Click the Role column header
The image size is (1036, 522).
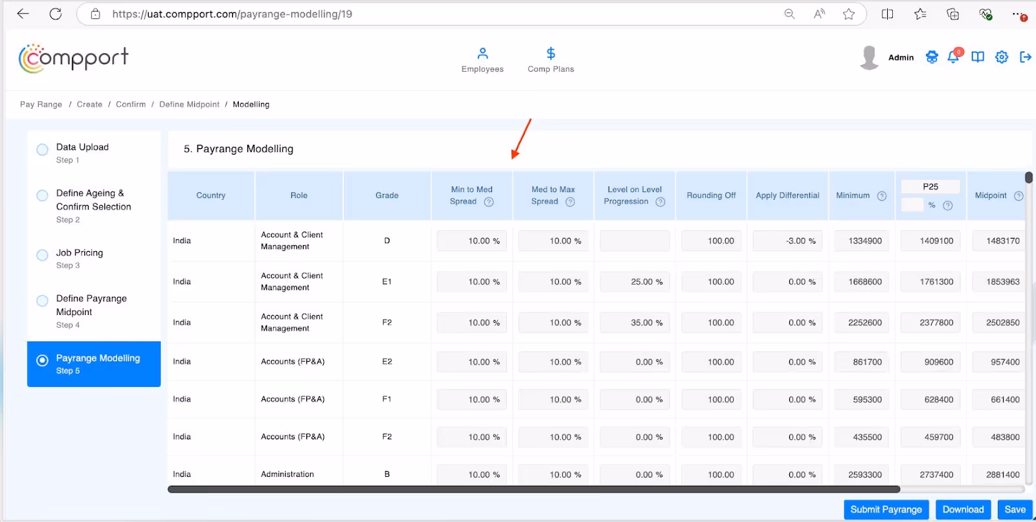tap(299, 195)
